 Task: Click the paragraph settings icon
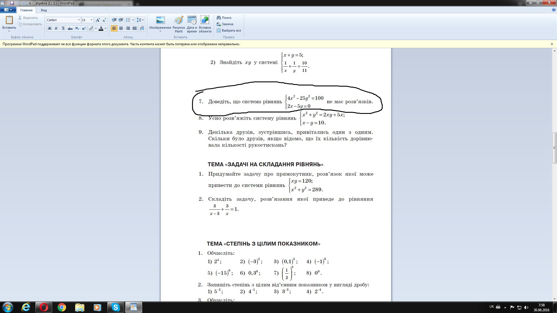point(142,28)
